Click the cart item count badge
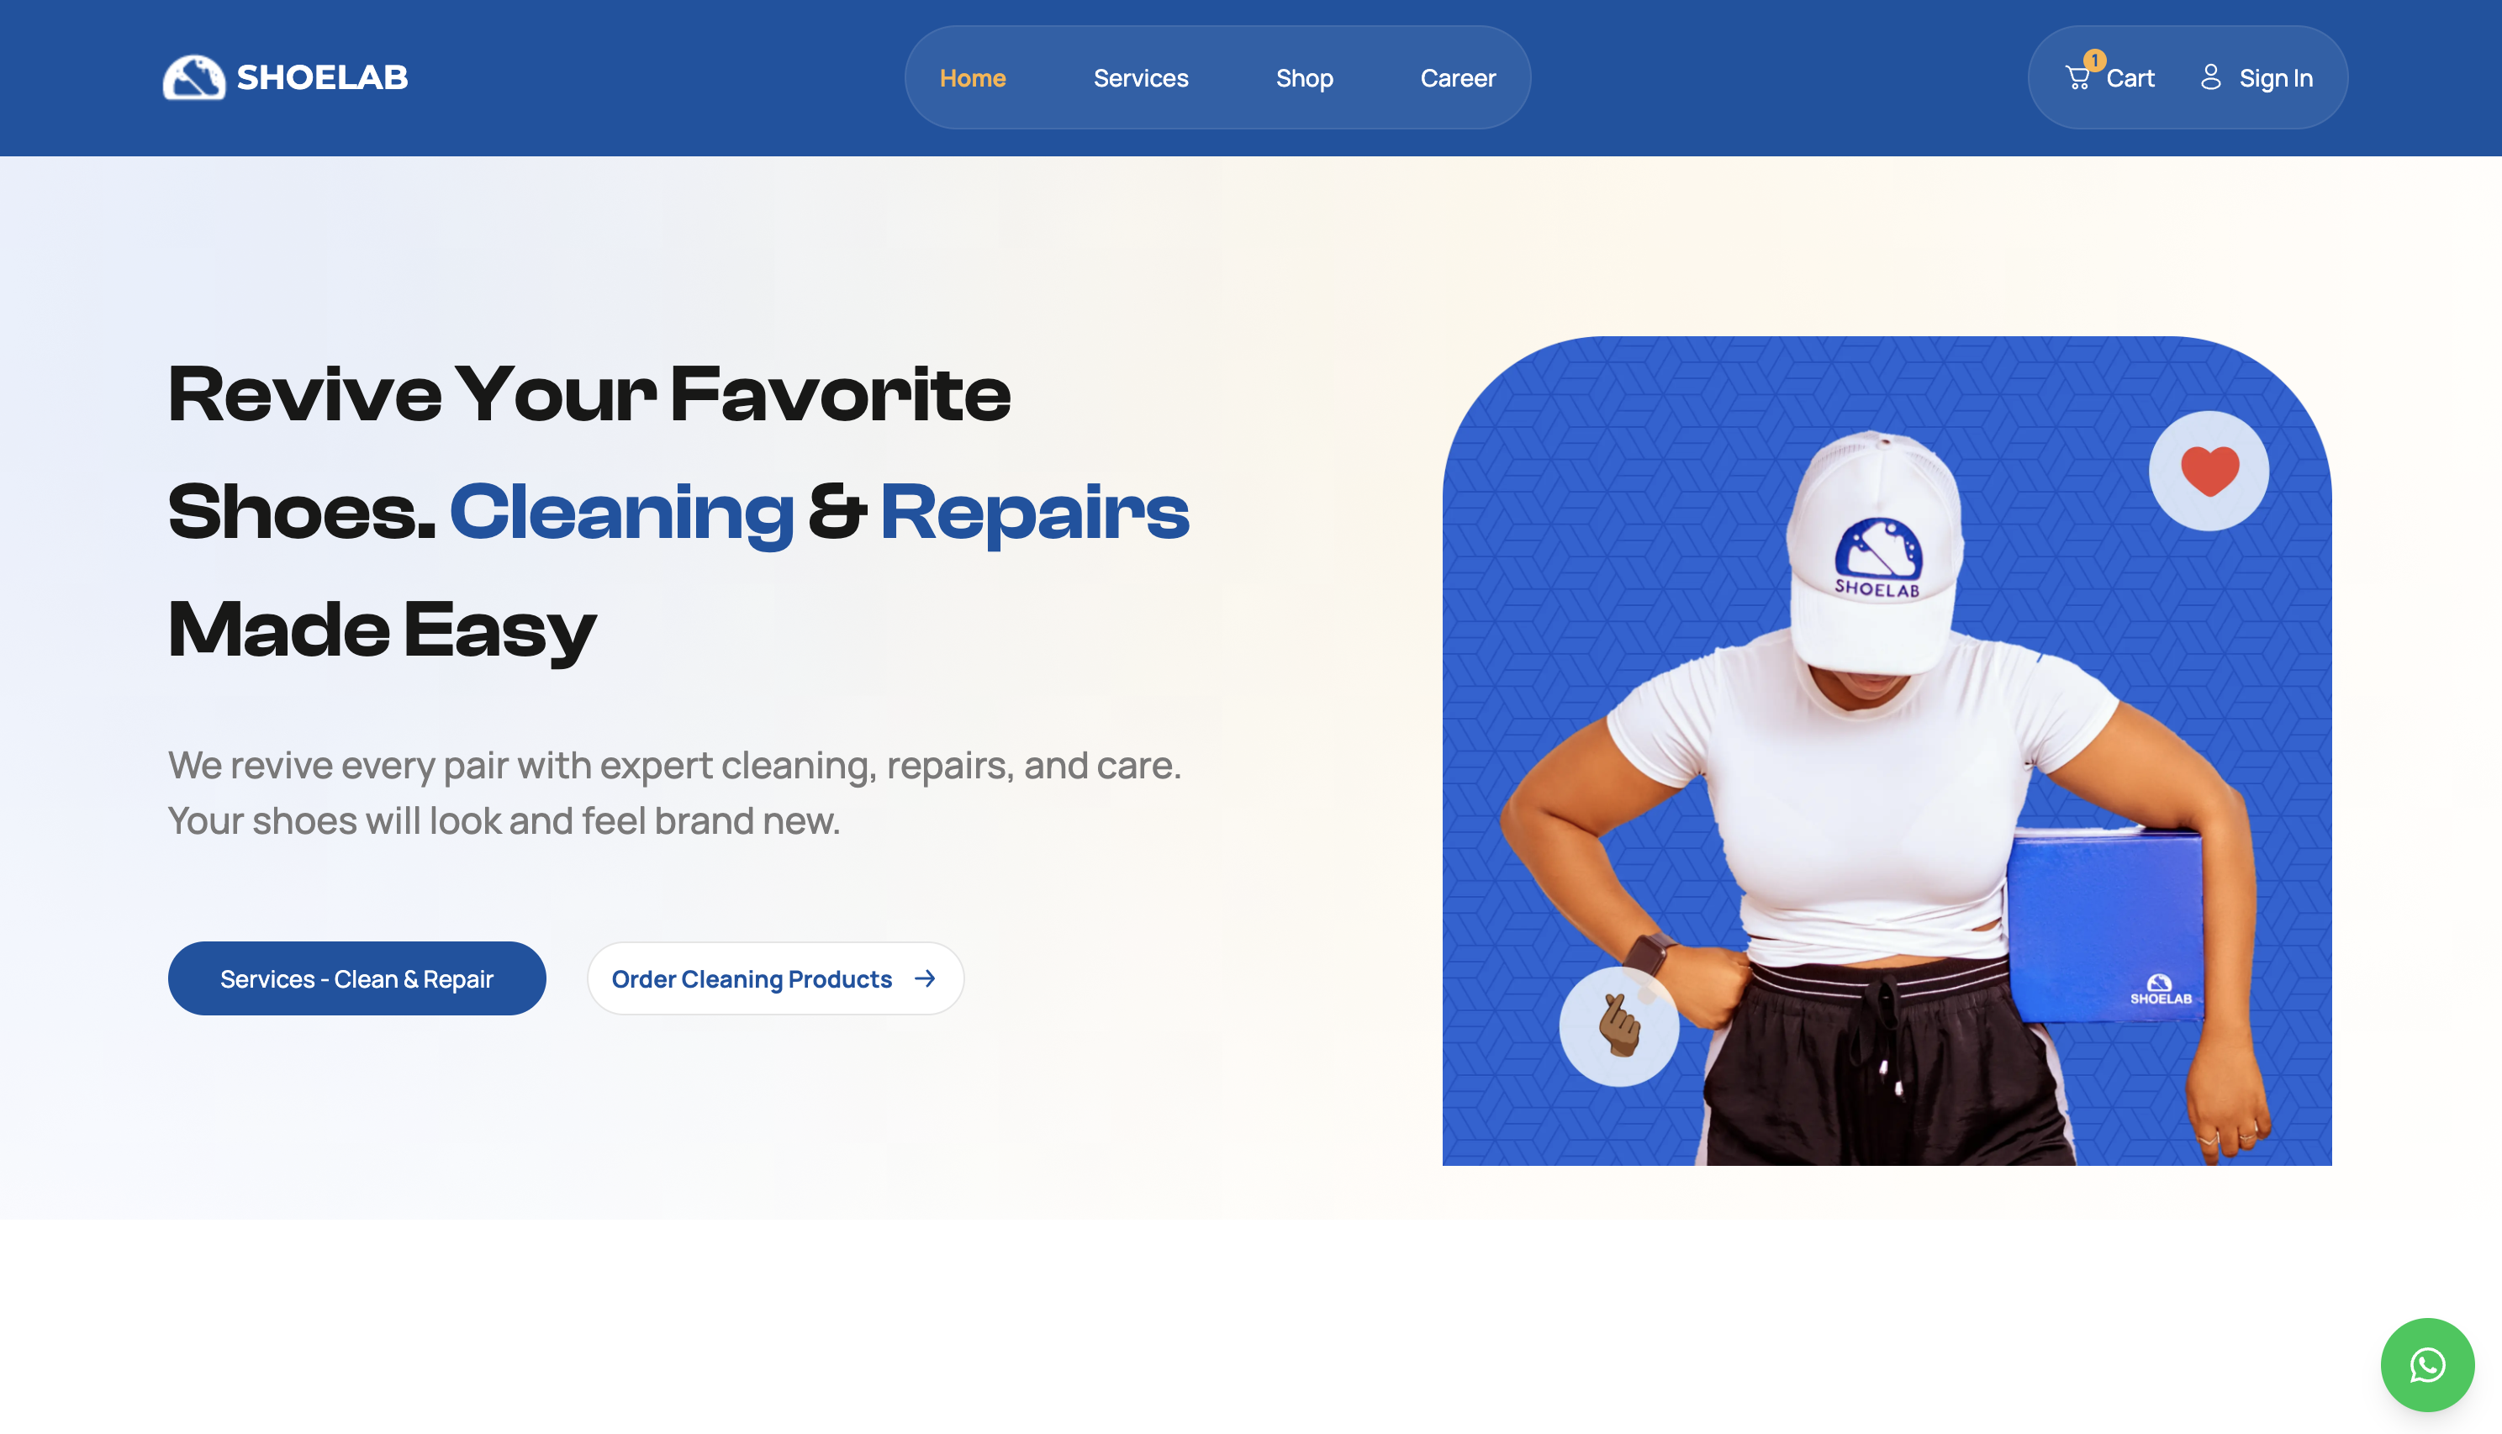2502x1434 pixels. point(2094,60)
